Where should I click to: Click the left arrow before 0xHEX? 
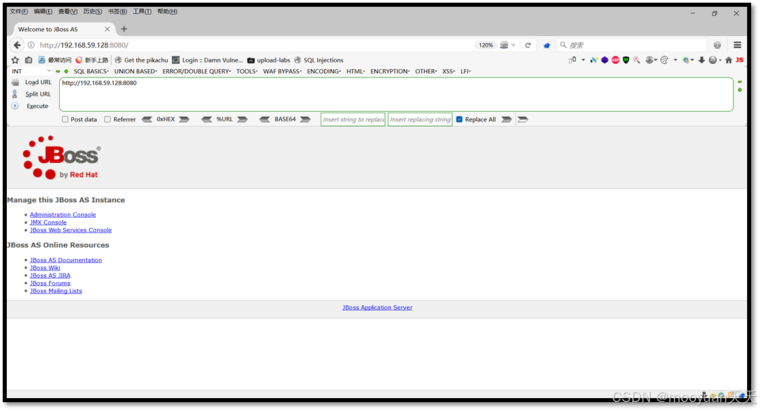pyautogui.click(x=147, y=119)
